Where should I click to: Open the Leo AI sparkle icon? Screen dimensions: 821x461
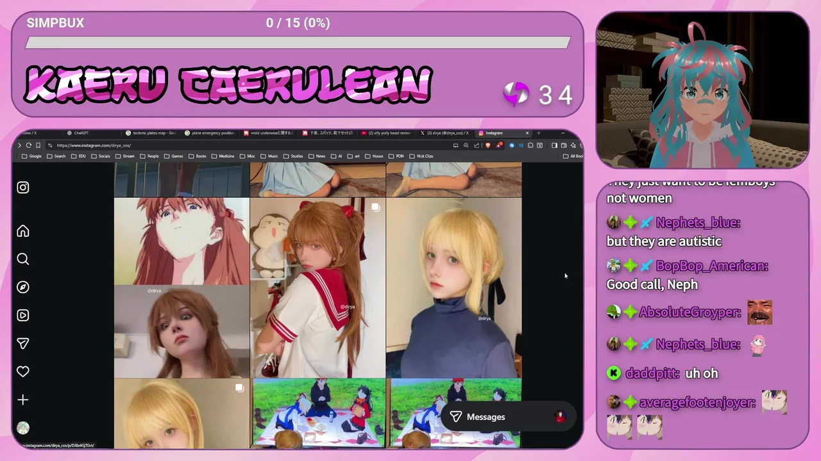tap(573, 145)
